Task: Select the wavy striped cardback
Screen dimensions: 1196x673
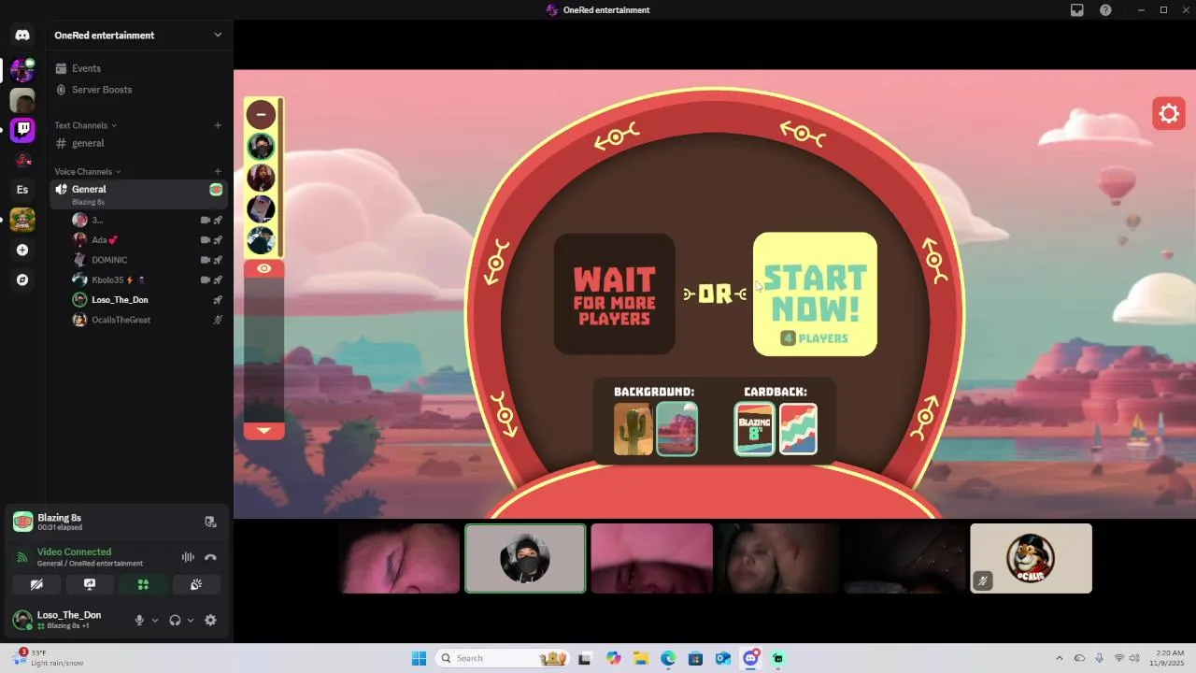Action: pos(798,429)
